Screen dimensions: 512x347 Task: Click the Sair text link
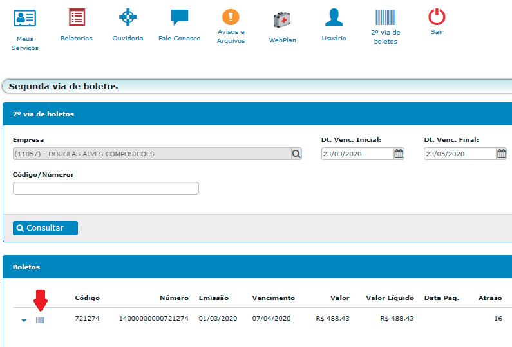[437, 32]
